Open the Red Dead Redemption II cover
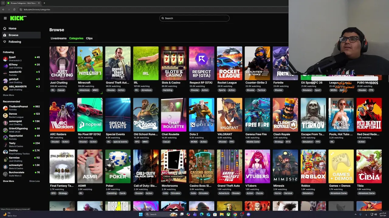This screenshot has width=389, height=218. [369, 115]
